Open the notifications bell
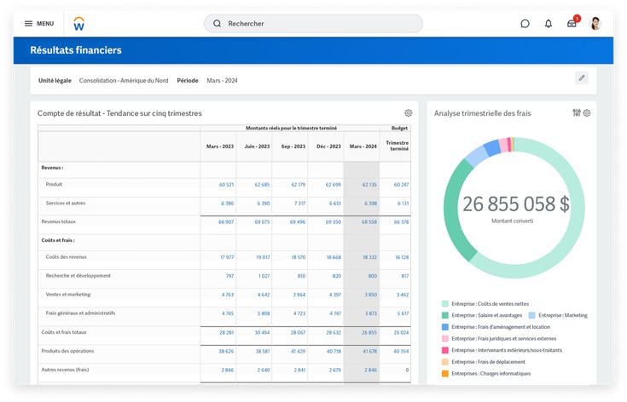The height and width of the screenshot is (402, 627). pos(549,24)
